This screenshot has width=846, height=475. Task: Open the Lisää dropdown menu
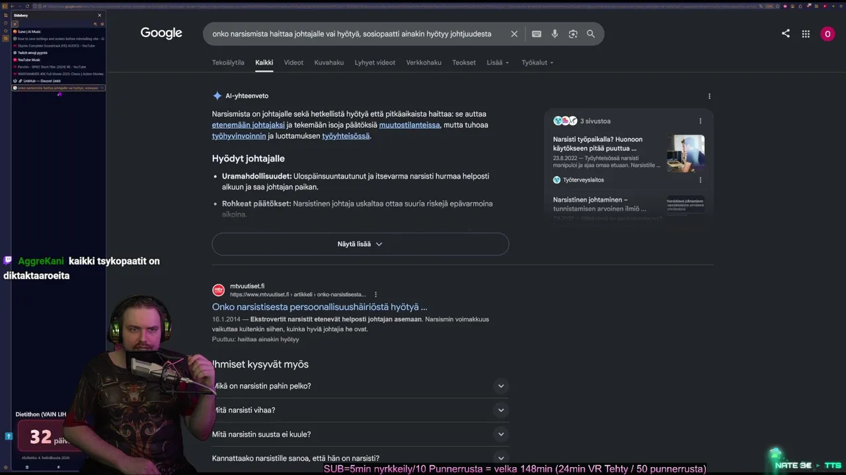click(x=498, y=63)
